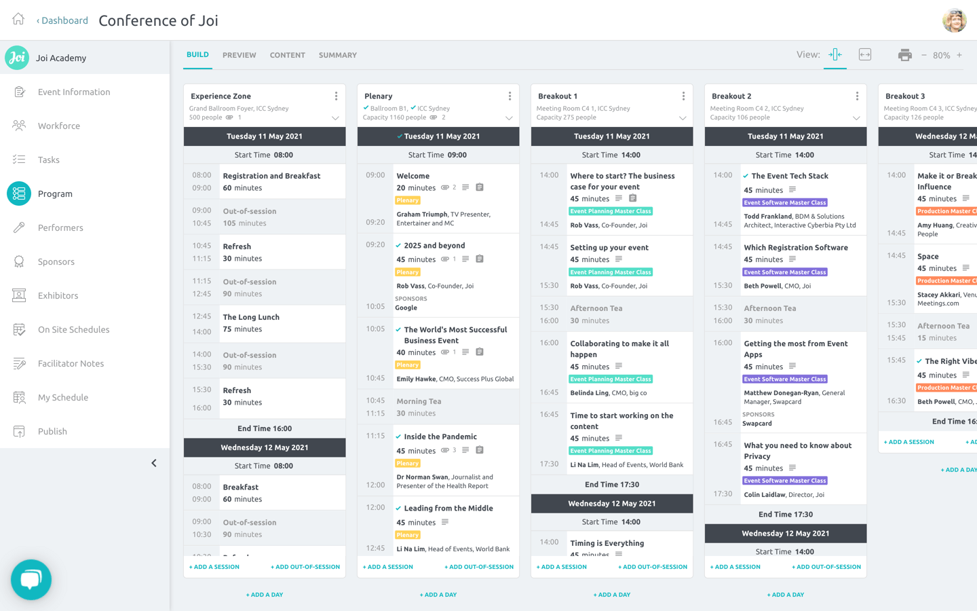Image resolution: width=977 pixels, height=611 pixels.
Task: Switch to full-width view using the arrows icon
Action: click(864, 54)
